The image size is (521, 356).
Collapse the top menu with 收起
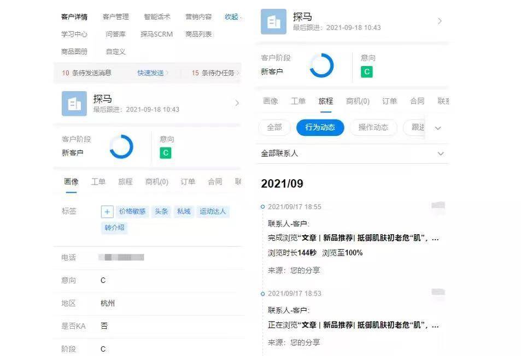(x=232, y=17)
